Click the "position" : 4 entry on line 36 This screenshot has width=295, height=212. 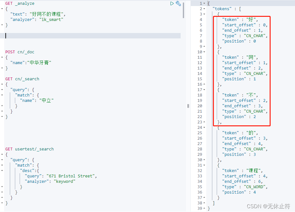(239, 192)
